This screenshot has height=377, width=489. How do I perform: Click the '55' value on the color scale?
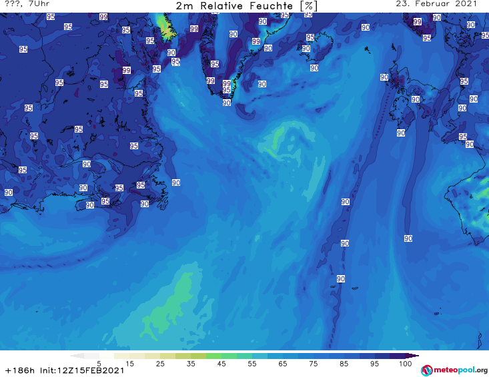(252, 364)
